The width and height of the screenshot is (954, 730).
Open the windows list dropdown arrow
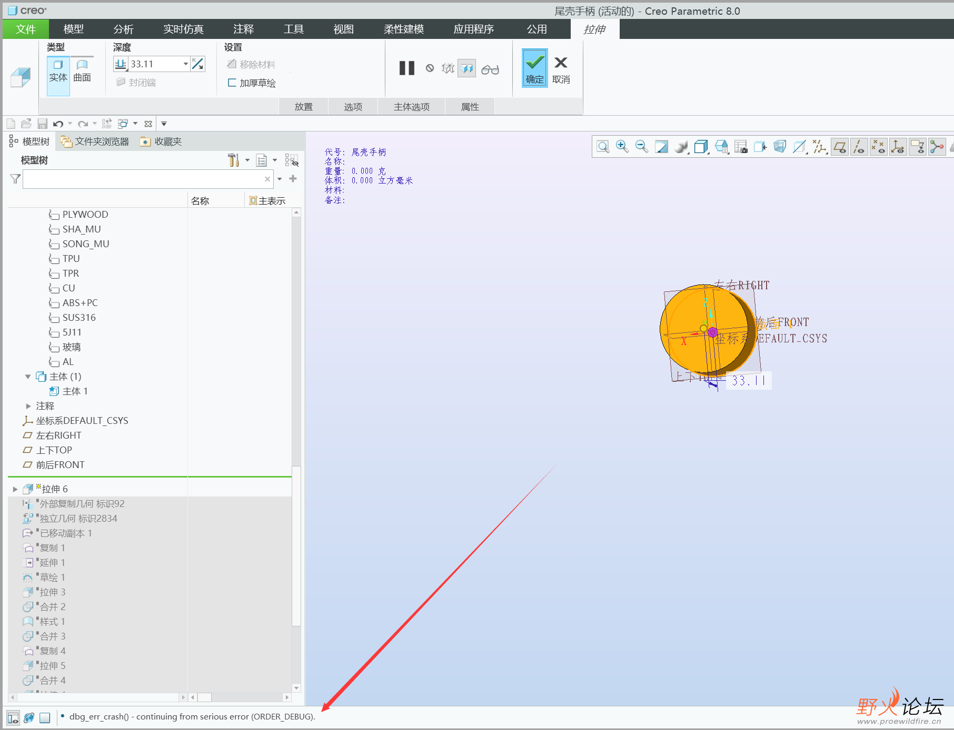(x=135, y=124)
